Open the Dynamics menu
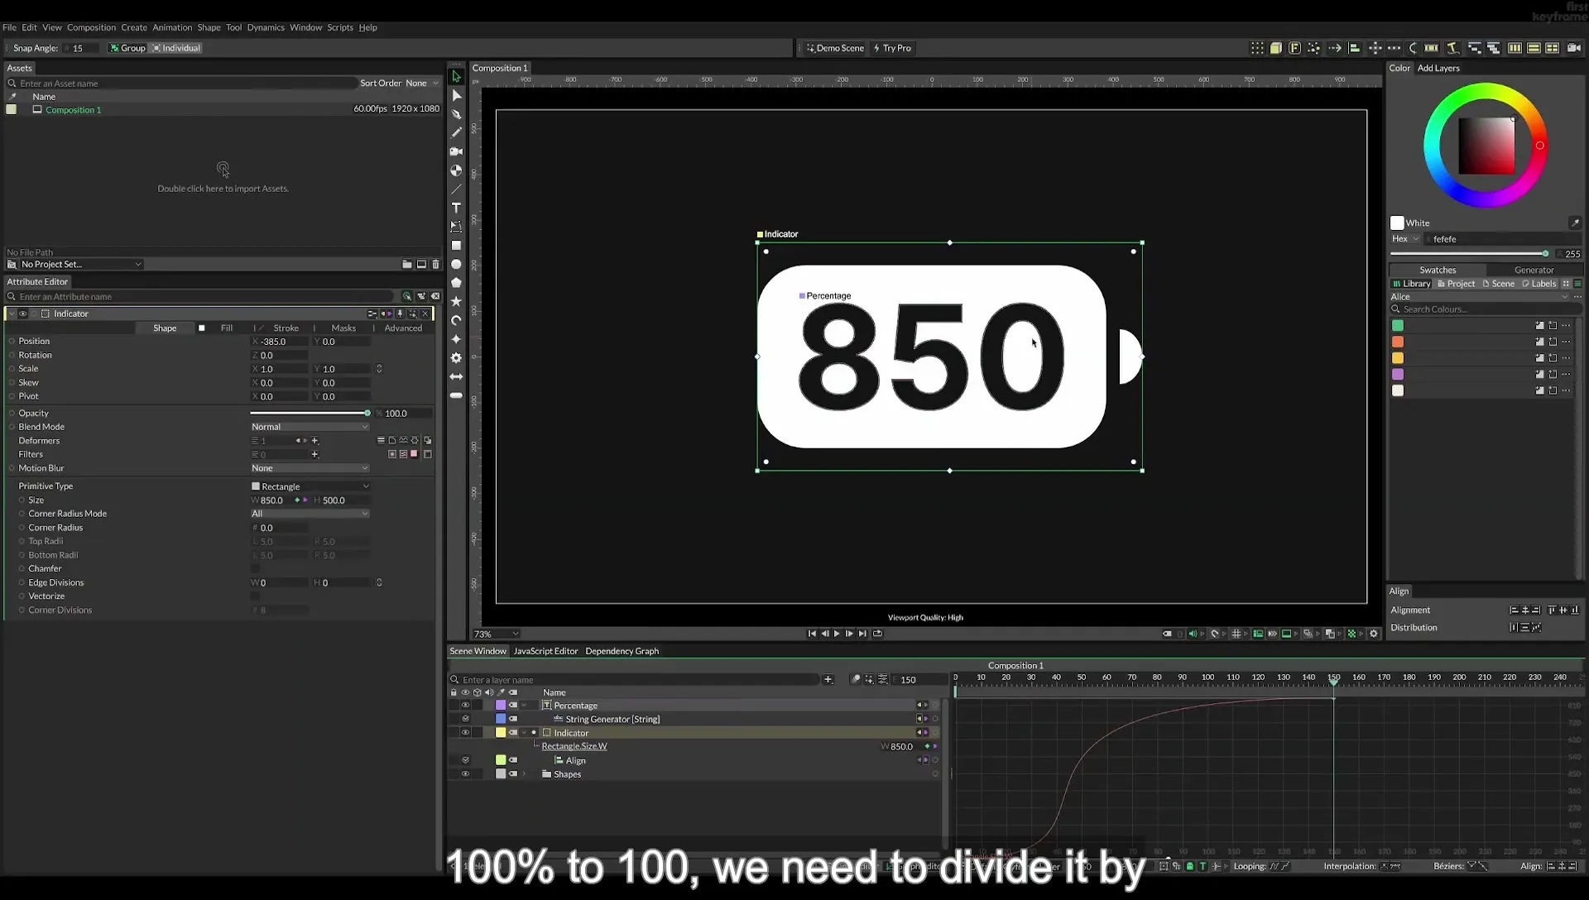This screenshot has height=900, width=1589. 266,27
